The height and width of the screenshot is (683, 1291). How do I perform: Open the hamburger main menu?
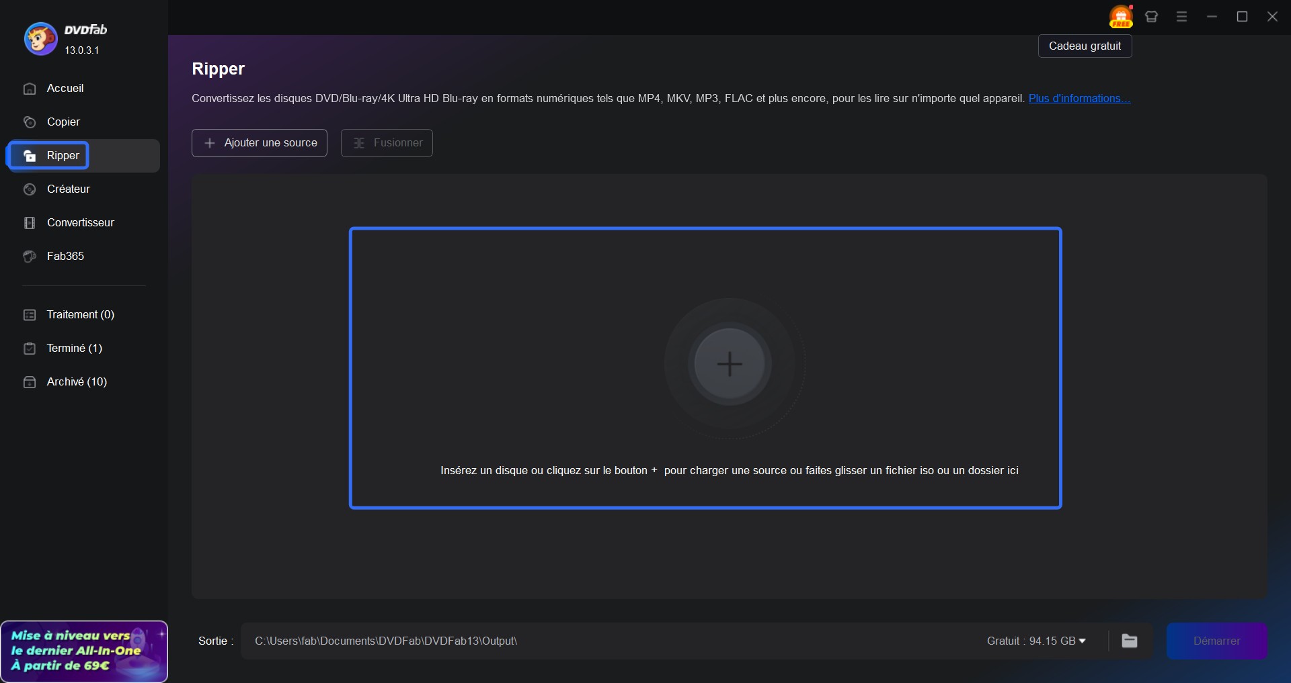click(1181, 17)
